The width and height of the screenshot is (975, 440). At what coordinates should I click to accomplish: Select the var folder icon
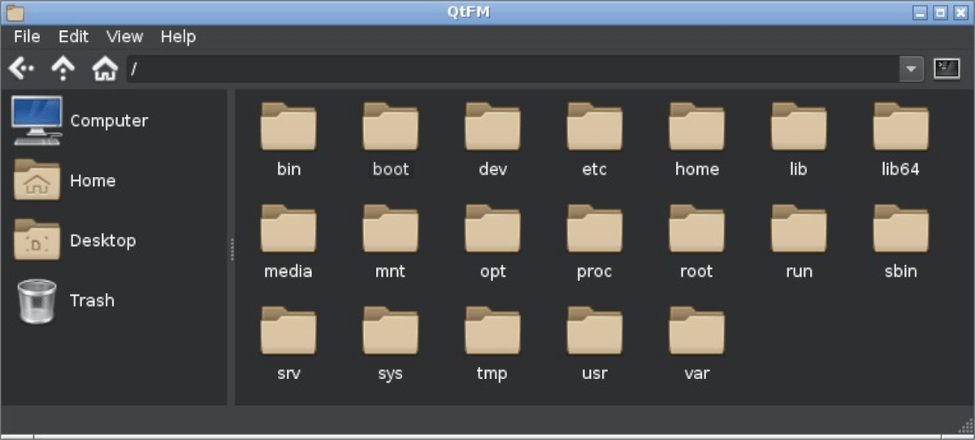tap(697, 331)
